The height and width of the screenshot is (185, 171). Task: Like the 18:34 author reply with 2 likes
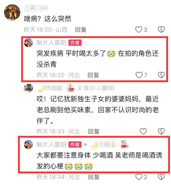139,177
